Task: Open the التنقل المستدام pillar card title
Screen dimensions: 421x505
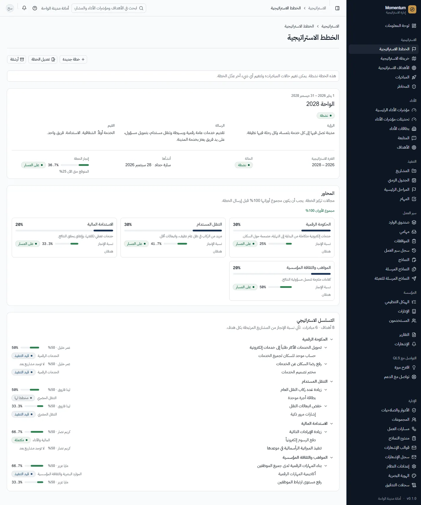Action: click(209, 224)
